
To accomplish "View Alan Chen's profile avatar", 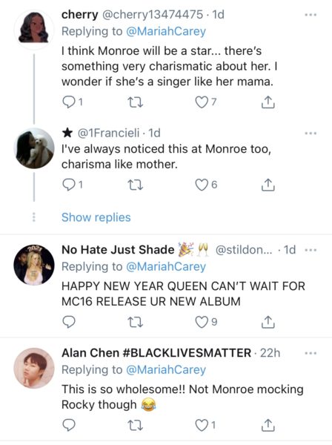I will (34, 368).
